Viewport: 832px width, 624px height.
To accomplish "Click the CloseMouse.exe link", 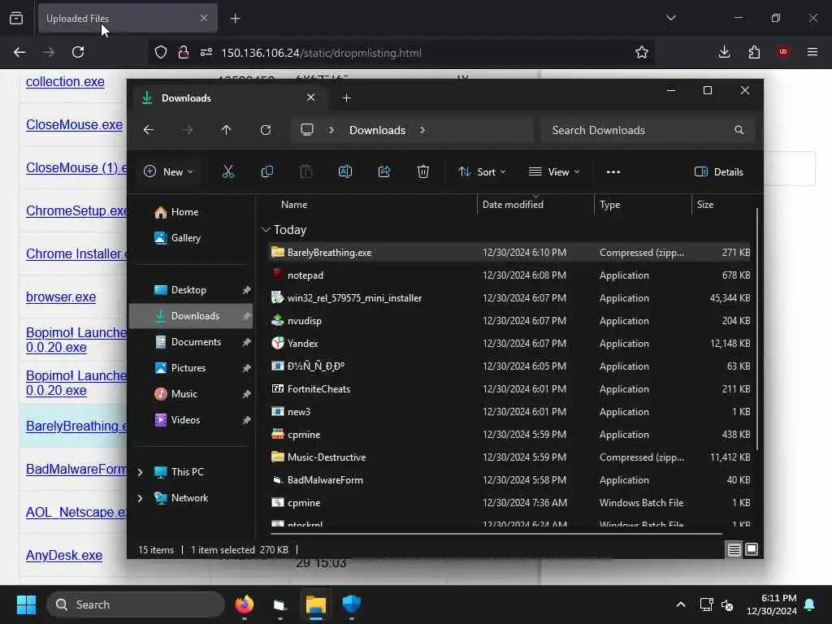I will pos(74,124).
